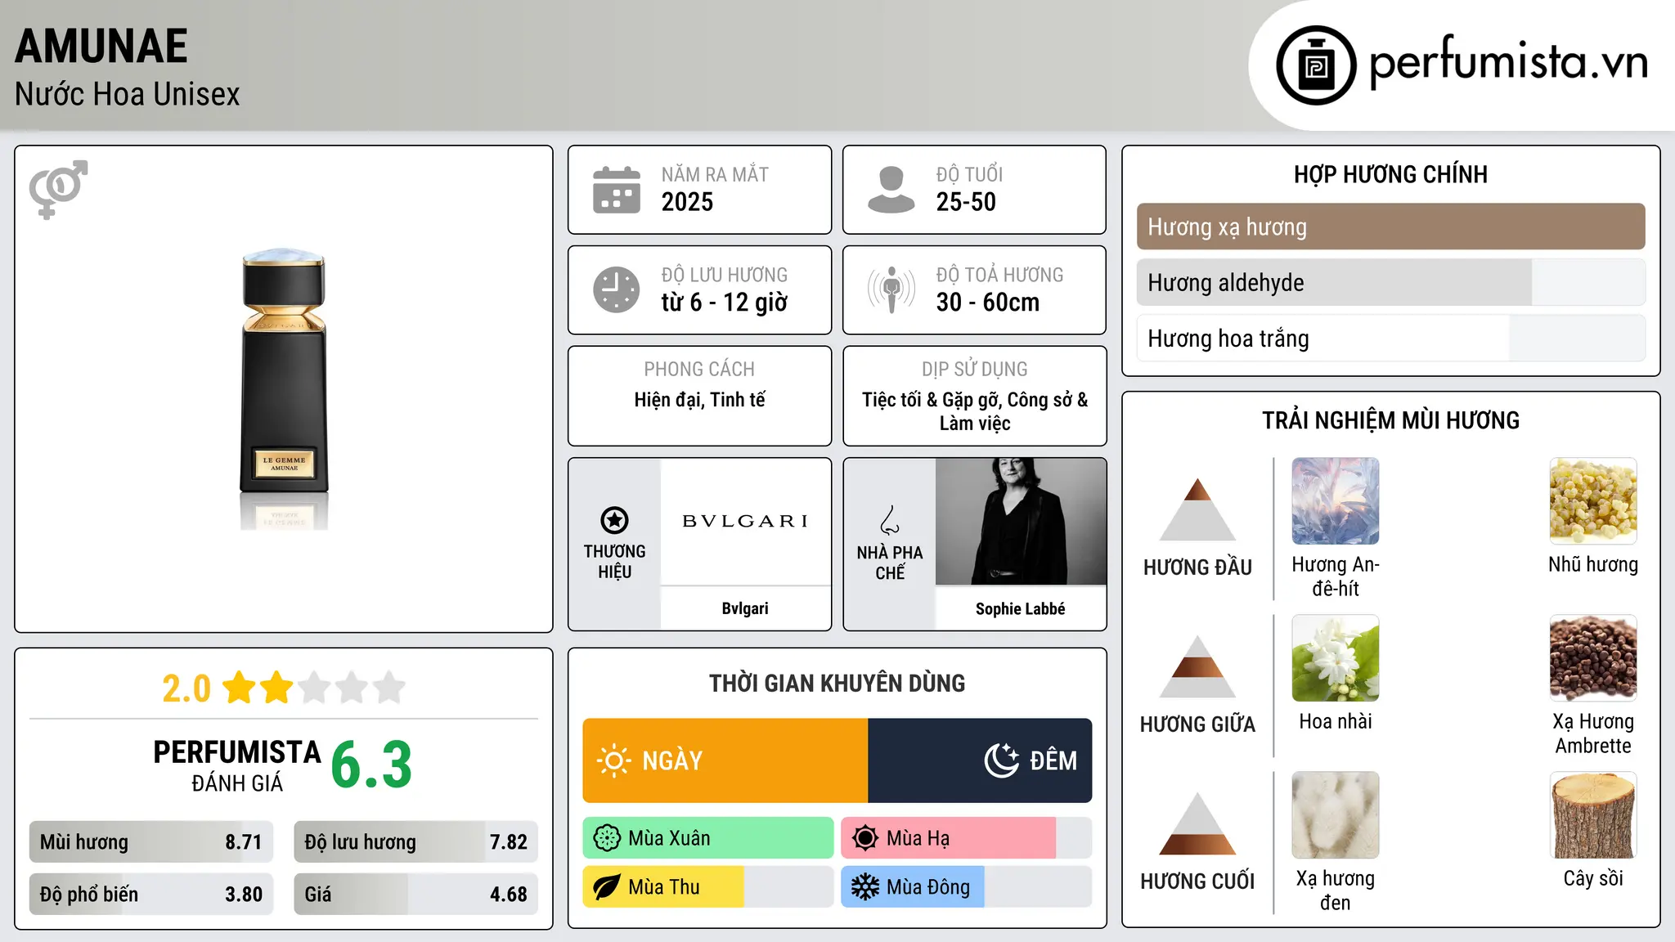Click the nose icon above NHÀ PHA CHẾ
Image resolution: width=1675 pixels, height=942 pixels.
(x=890, y=520)
